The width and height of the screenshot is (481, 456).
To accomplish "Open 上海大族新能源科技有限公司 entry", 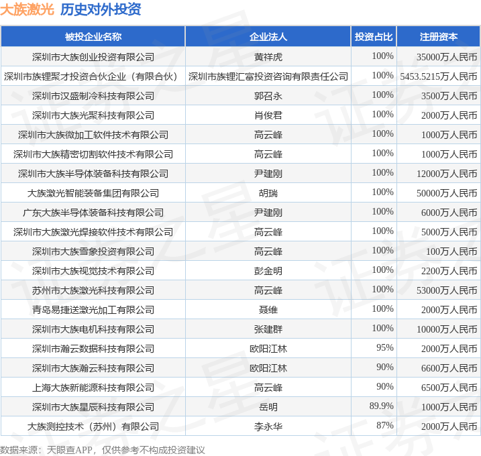I will 93,388.
